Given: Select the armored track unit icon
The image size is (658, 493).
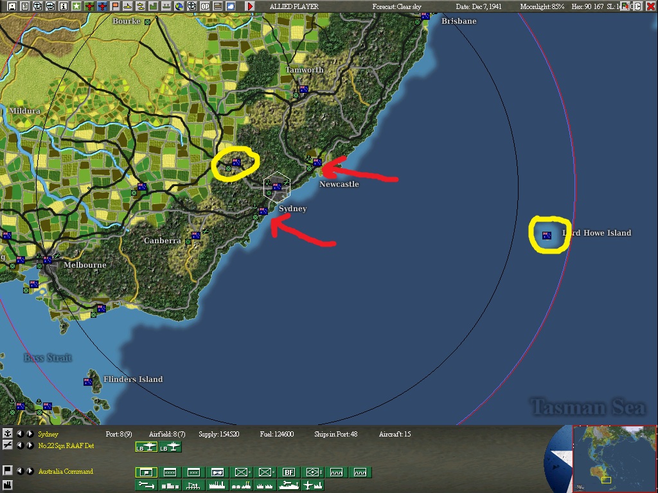Looking at the screenshot, I should point(217,472).
